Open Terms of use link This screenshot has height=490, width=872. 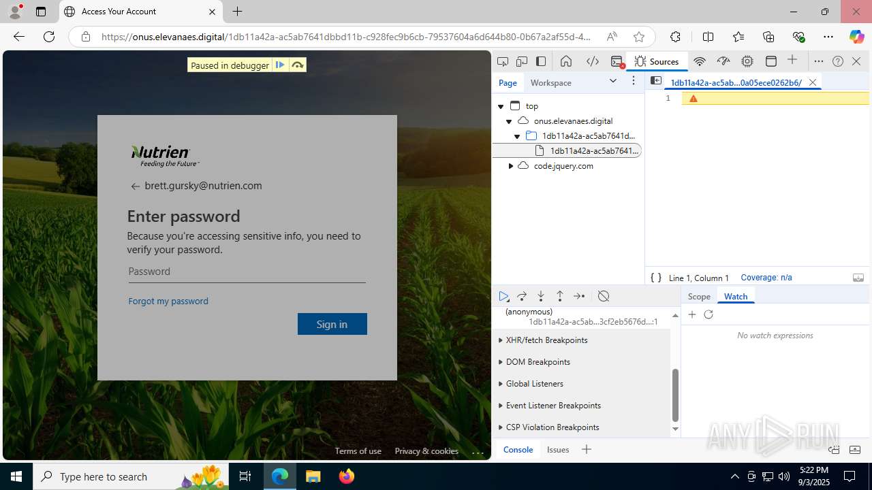point(358,451)
